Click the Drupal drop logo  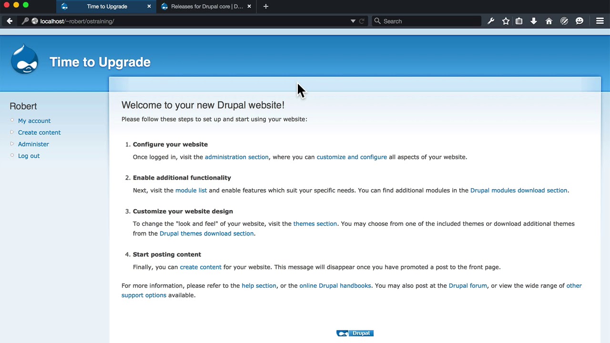pyautogui.click(x=24, y=60)
